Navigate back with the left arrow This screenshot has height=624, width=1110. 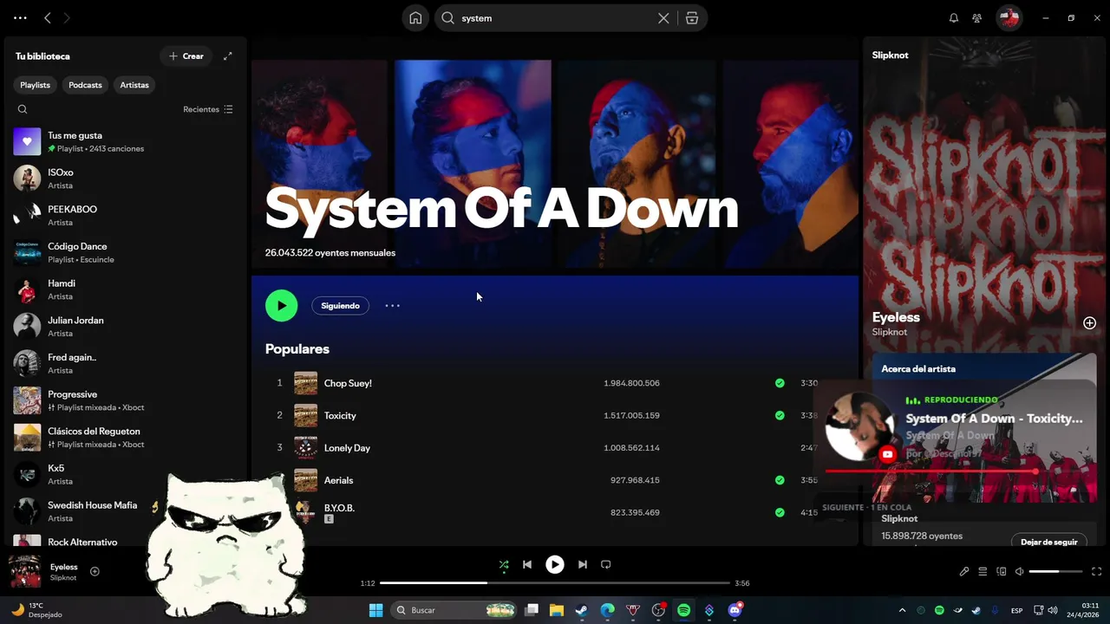[x=48, y=17]
